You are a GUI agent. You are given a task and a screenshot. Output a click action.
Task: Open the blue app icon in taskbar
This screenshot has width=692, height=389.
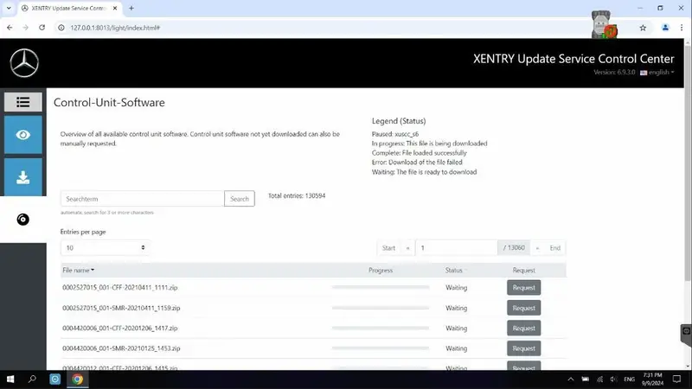pos(54,379)
